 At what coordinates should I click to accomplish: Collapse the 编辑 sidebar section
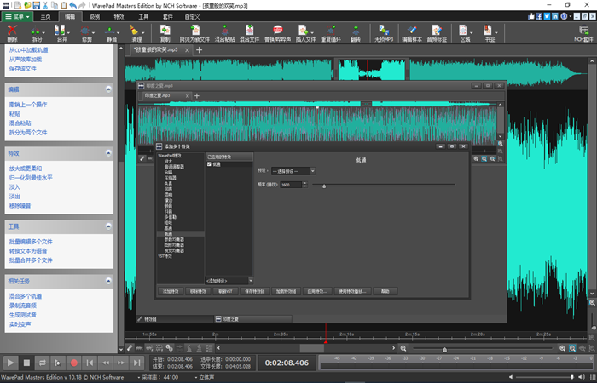(108, 89)
